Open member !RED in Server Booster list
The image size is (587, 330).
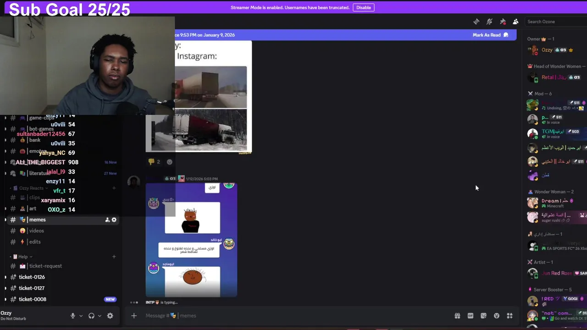point(556,301)
